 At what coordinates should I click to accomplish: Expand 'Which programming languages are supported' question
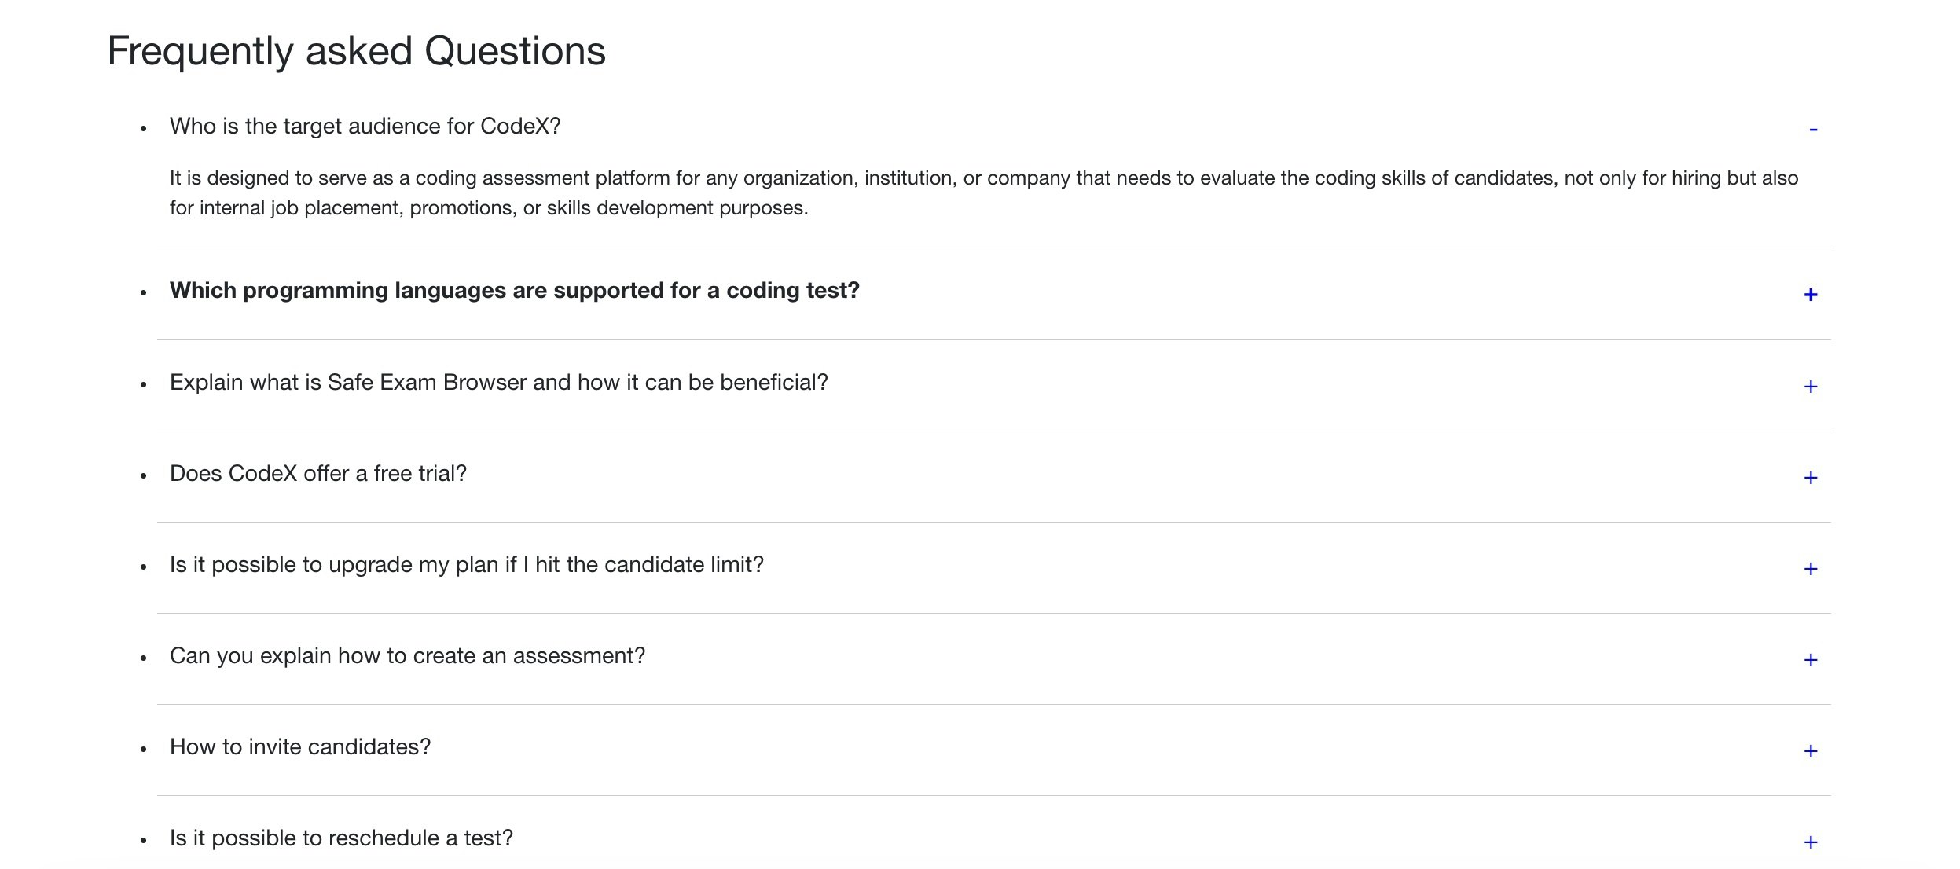click(514, 291)
